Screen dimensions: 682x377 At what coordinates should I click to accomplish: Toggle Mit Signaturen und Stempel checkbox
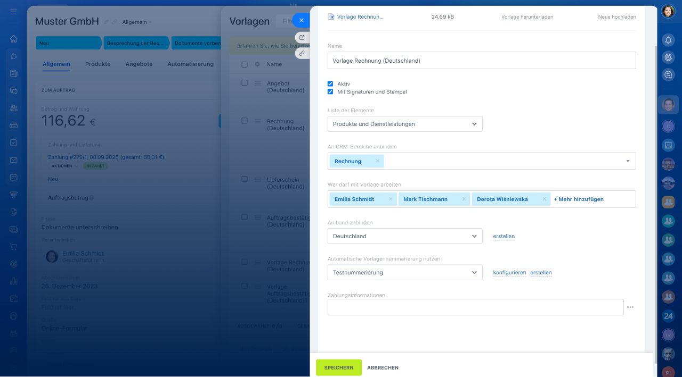(x=330, y=91)
